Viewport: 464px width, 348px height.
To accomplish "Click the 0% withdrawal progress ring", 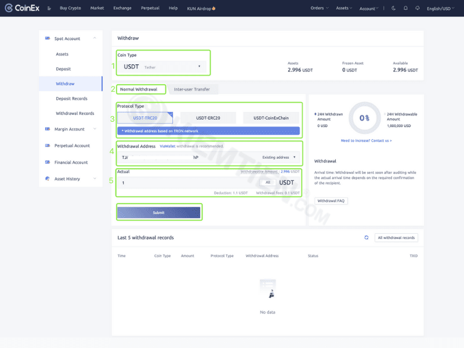I will [x=364, y=118].
